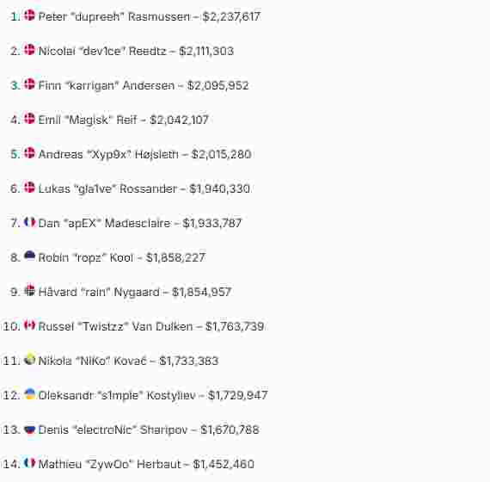
Task: Click the Estonian flag beside ropz
Action: click(x=30, y=256)
